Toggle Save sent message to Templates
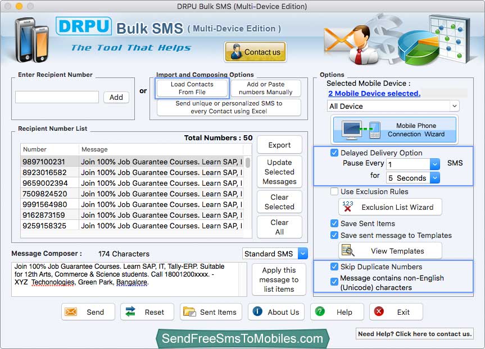 tap(334, 235)
